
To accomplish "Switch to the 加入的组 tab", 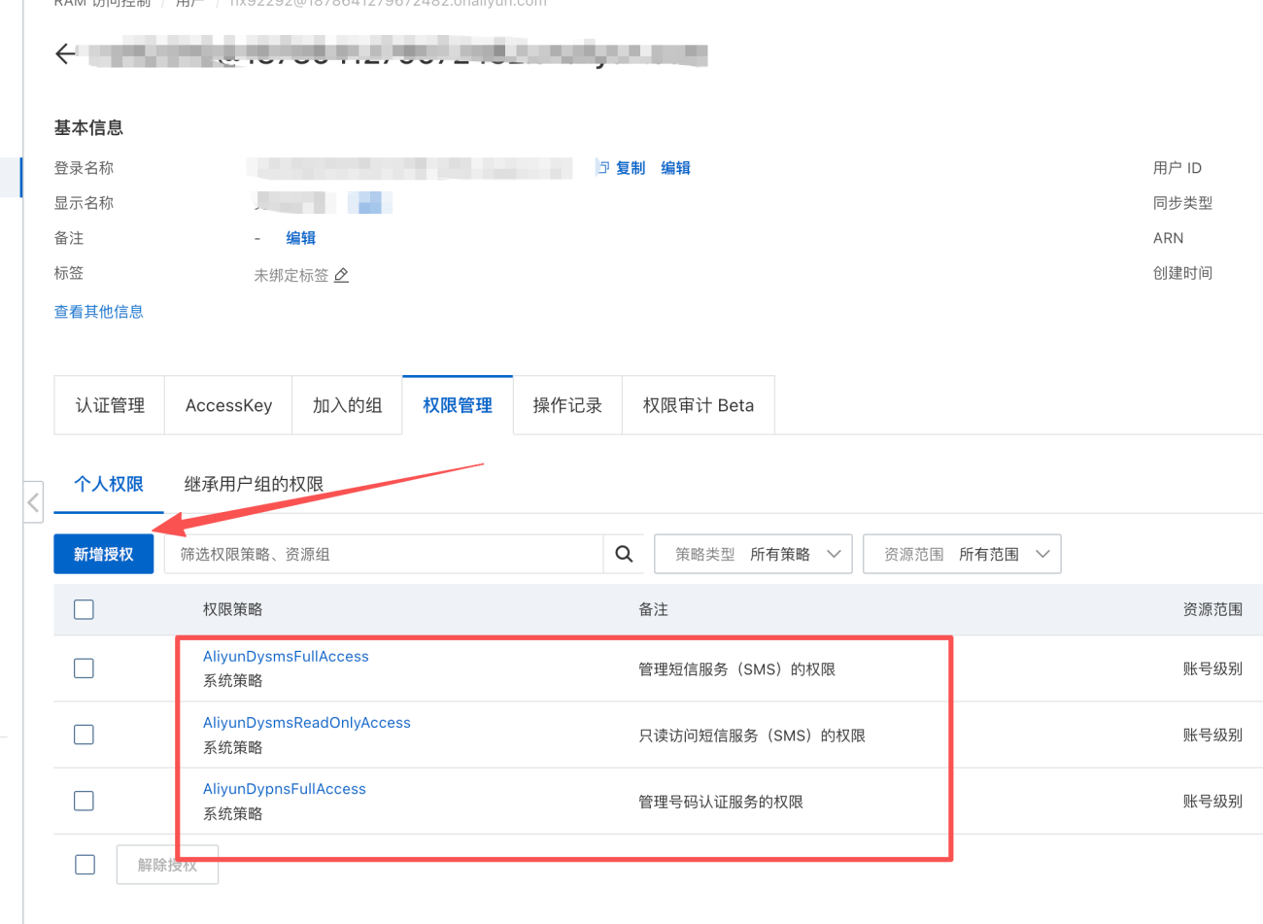I will (347, 405).
